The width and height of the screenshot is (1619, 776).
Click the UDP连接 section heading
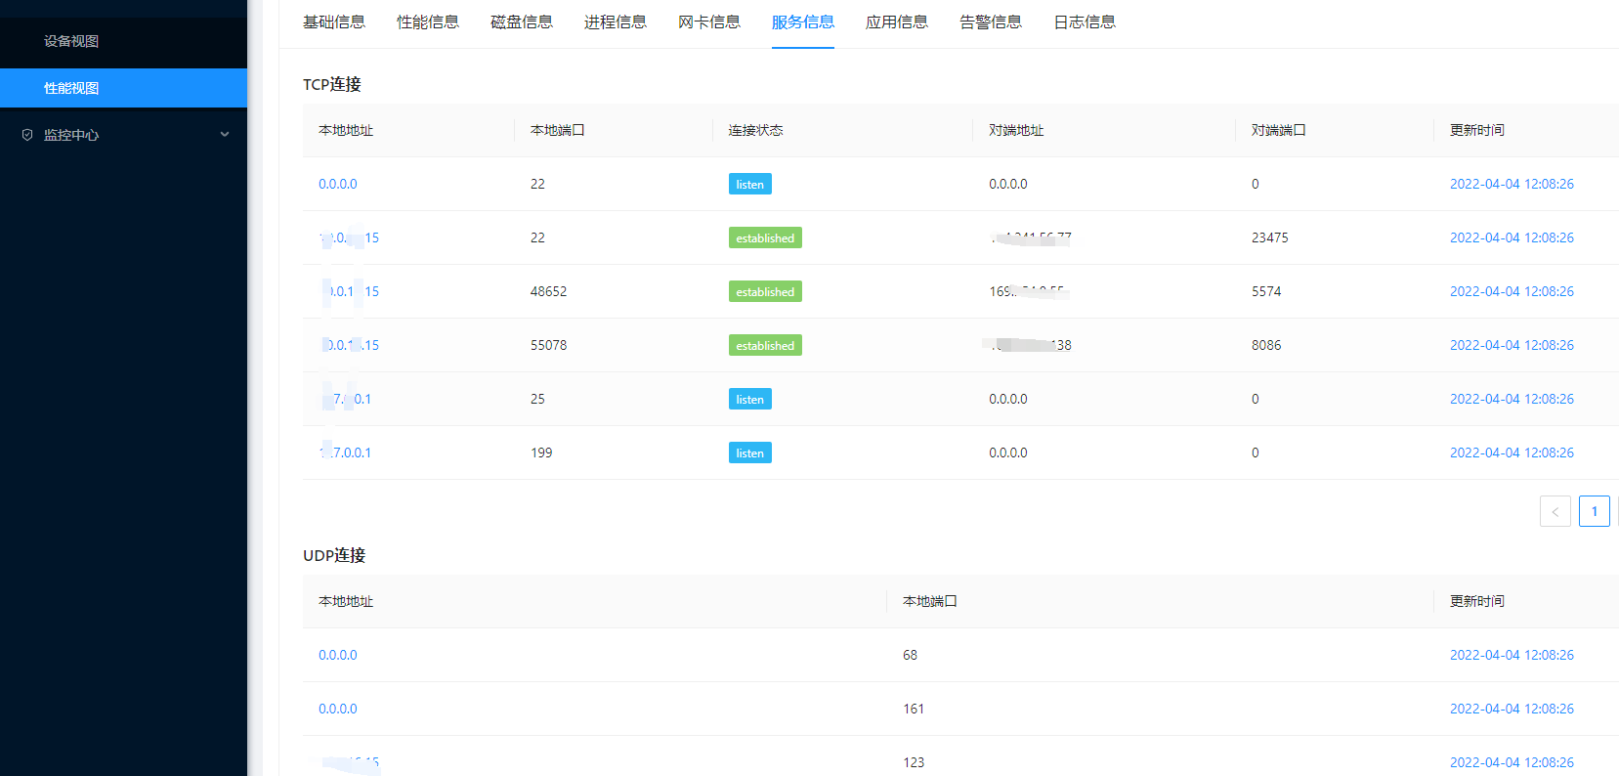tap(334, 555)
